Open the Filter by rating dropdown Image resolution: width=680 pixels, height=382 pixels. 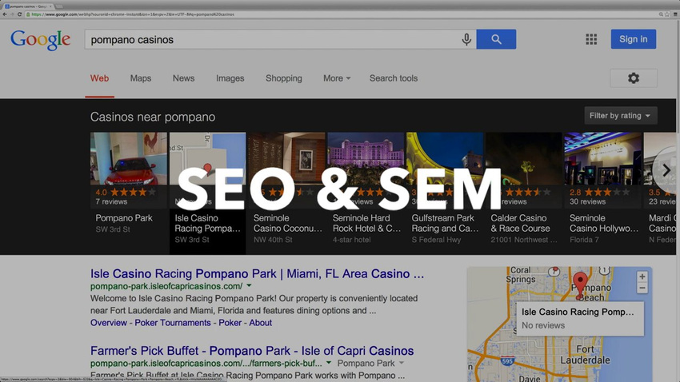click(620, 116)
